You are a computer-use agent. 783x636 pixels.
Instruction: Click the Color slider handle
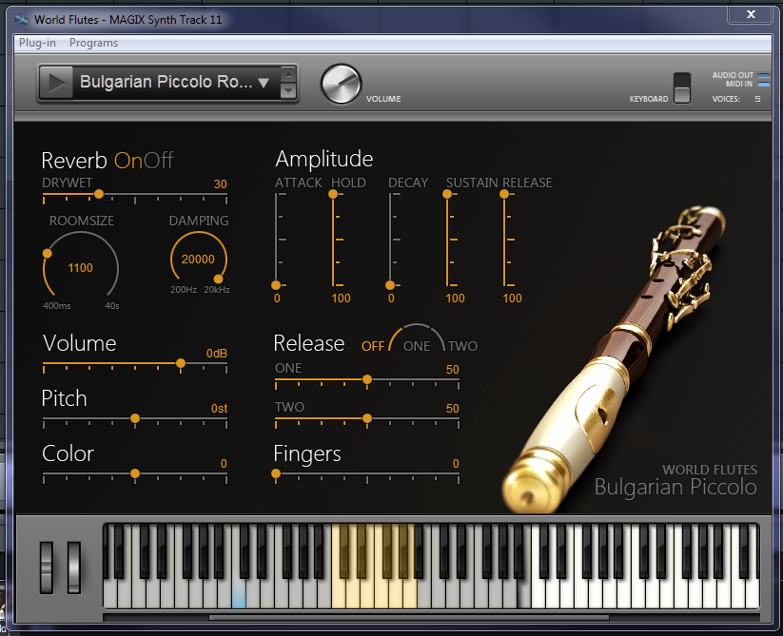coord(135,473)
